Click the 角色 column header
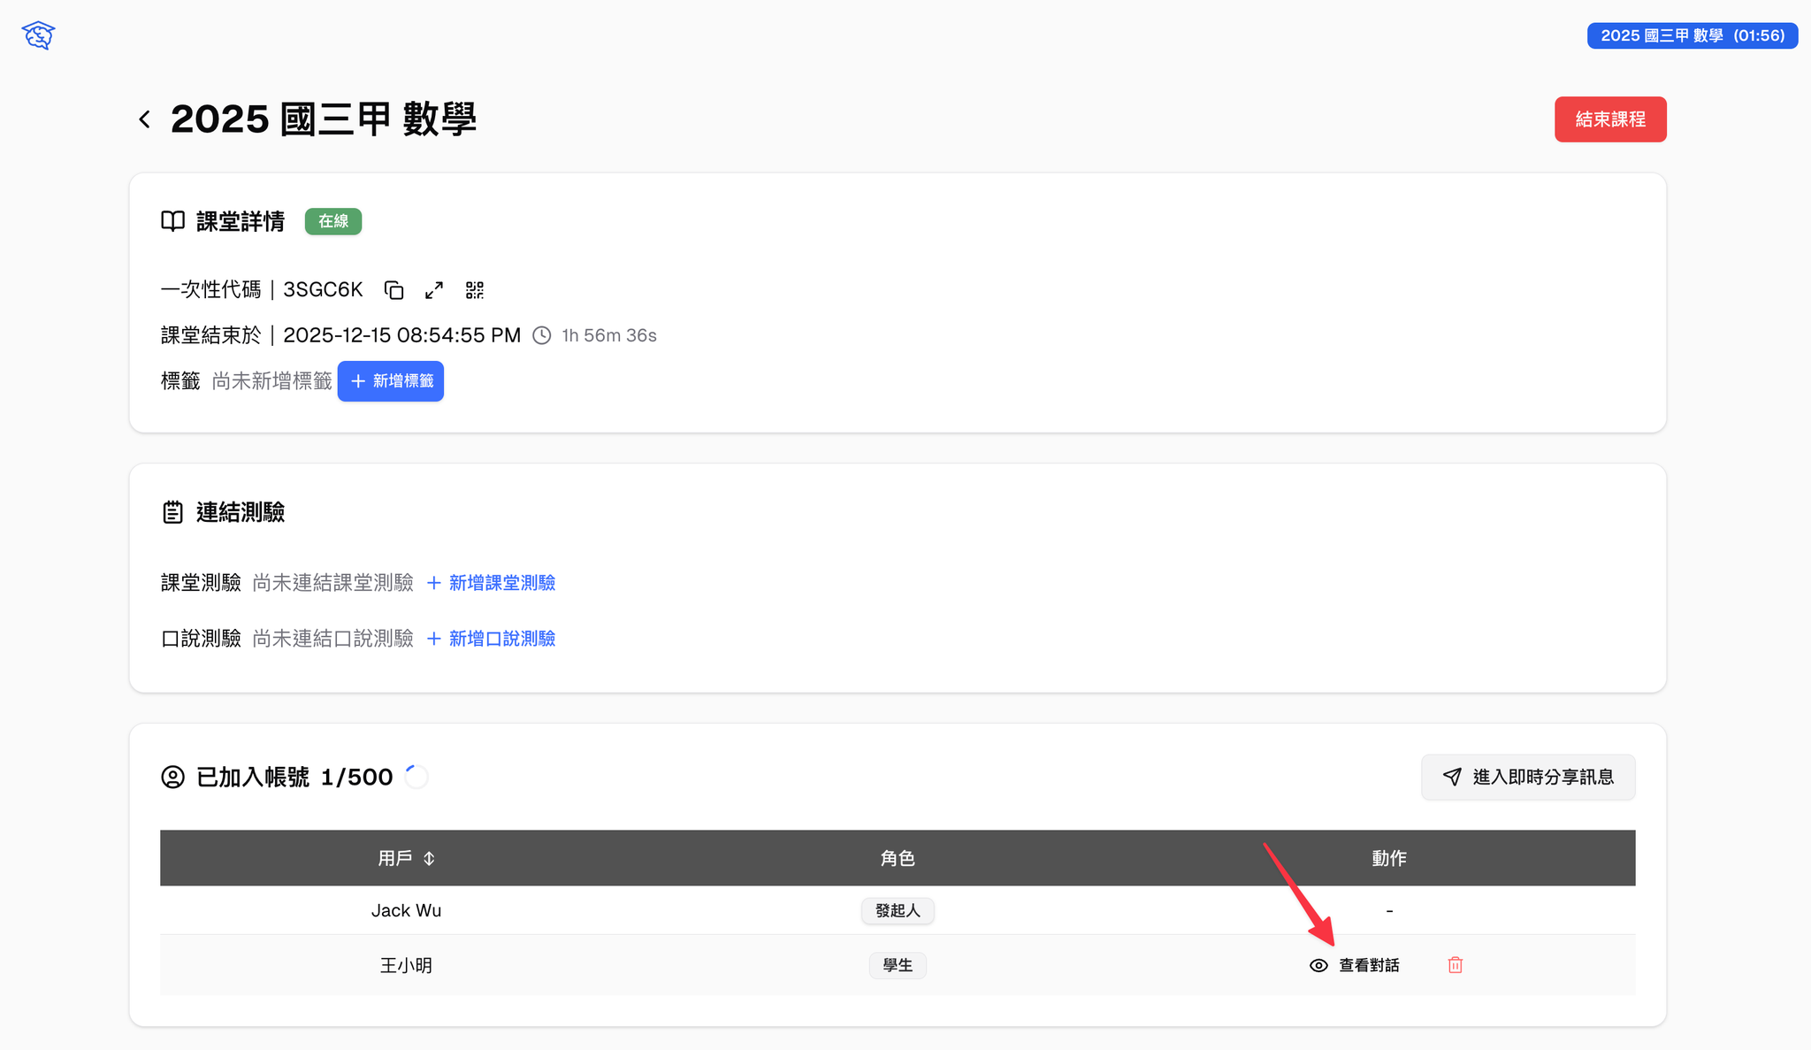This screenshot has height=1050, width=1811. [x=898, y=858]
